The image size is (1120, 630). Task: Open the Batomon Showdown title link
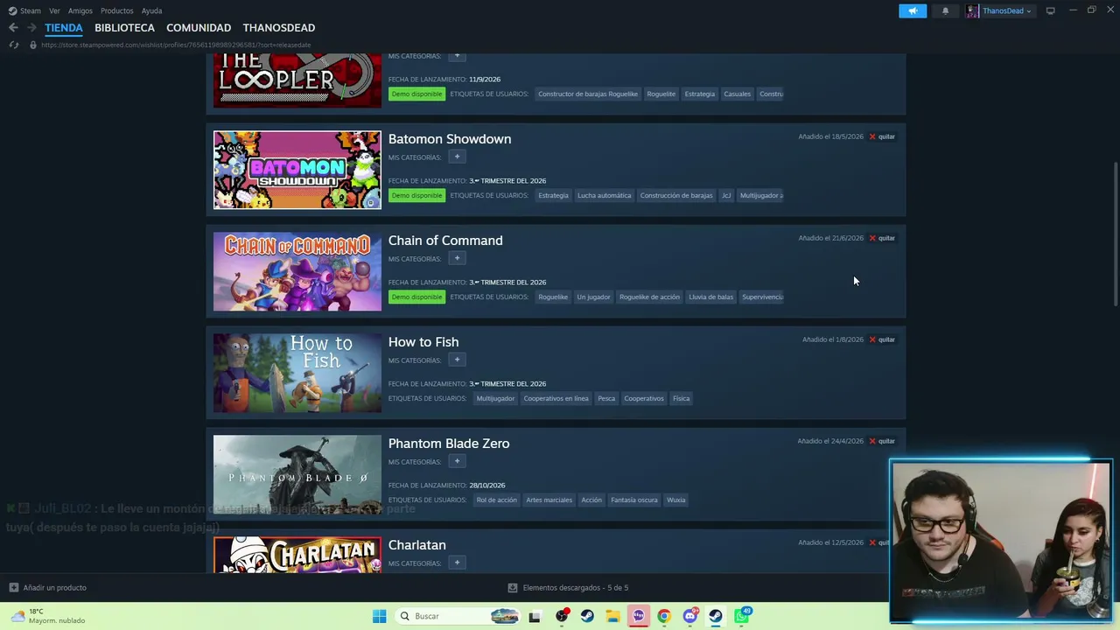coord(450,139)
